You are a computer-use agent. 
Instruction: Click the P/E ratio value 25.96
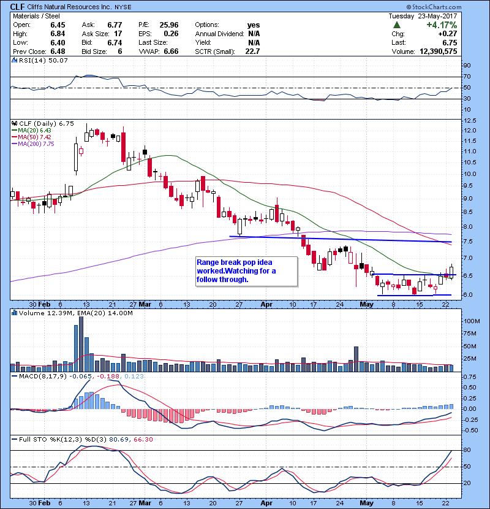click(x=169, y=25)
